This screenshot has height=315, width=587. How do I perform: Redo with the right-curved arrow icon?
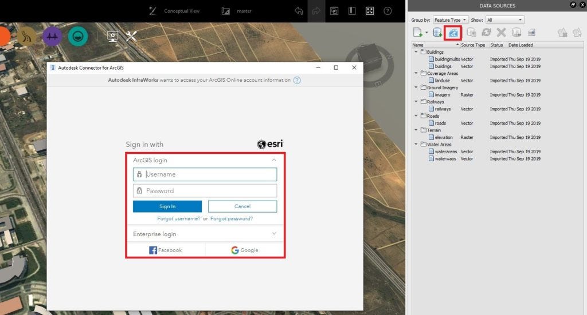(316, 11)
